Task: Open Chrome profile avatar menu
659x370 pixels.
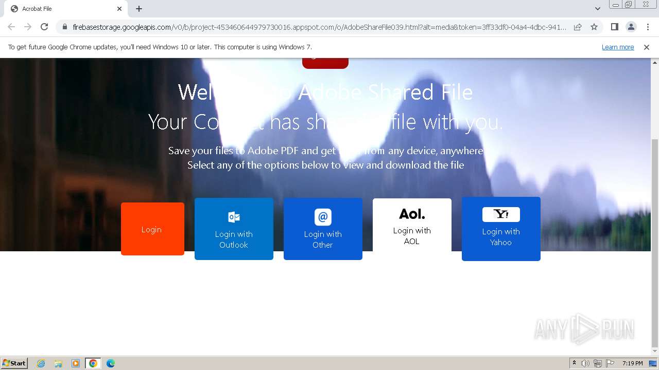Action: pos(631,27)
